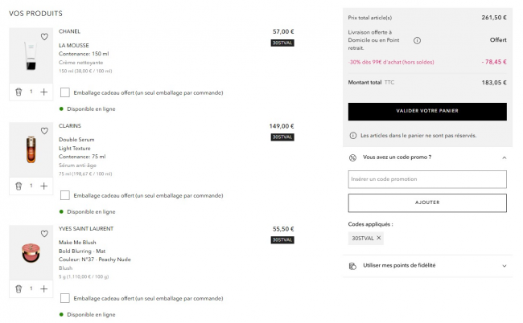Viewport: 523px width, 323px height.
Task: Focus the promo code input field
Action: coord(427,179)
